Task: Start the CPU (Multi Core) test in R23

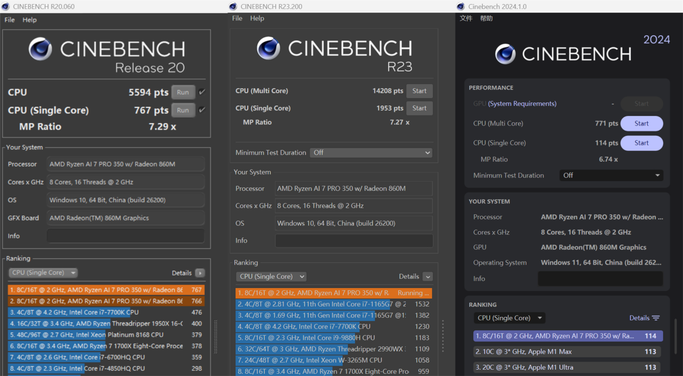Action: tap(419, 91)
